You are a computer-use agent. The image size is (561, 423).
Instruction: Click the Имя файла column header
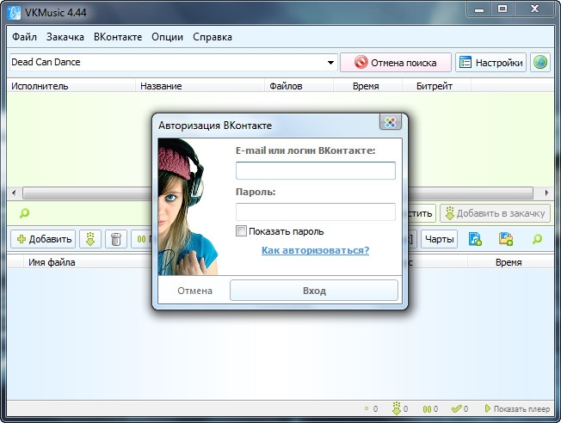click(88, 262)
